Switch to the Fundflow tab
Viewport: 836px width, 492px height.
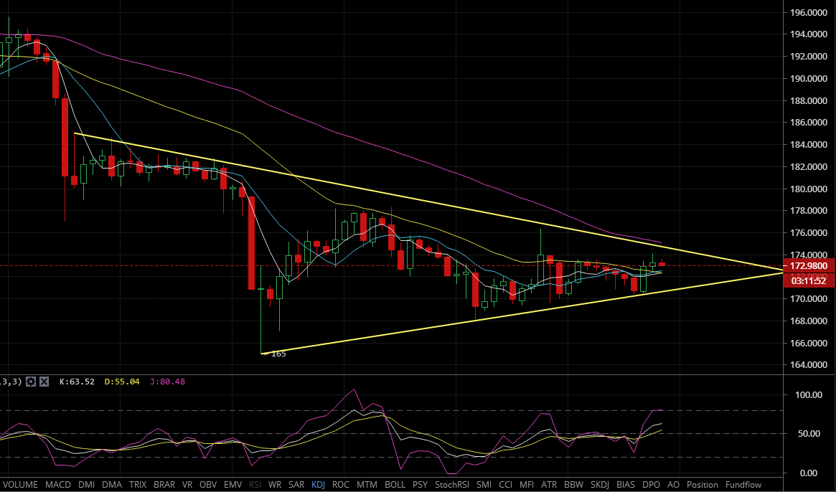coord(743,485)
